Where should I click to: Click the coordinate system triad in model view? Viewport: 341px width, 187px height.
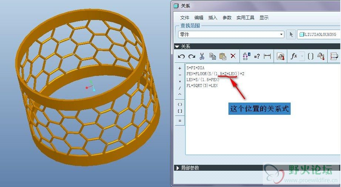(91, 86)
